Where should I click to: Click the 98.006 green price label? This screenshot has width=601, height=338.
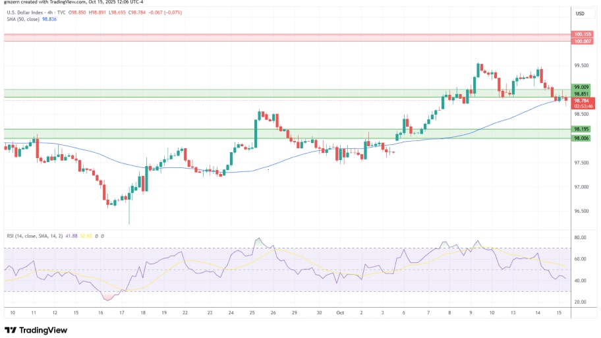(x=581, y=138)
